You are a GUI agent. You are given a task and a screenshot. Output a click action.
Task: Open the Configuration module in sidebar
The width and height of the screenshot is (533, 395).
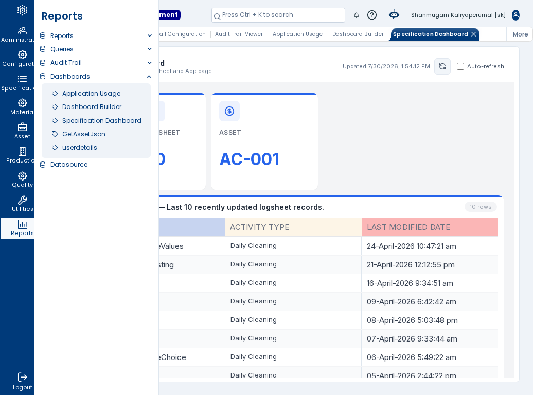click(17, 59)
